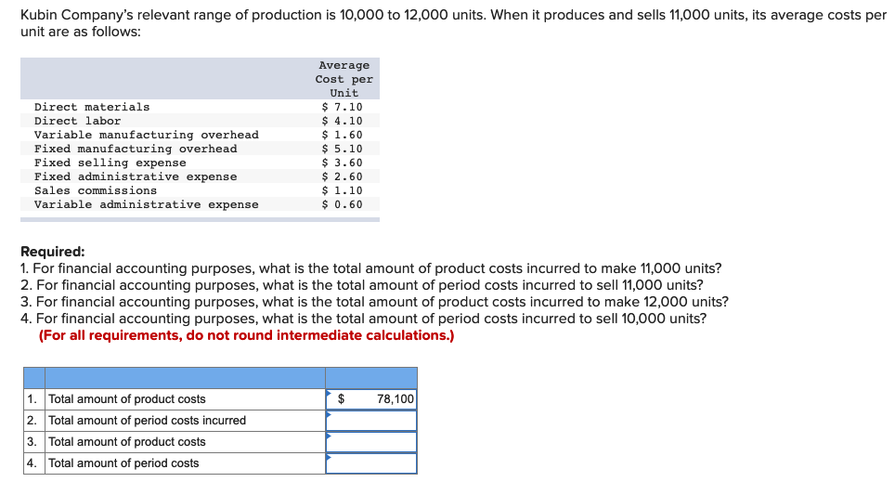Click the 'Required:' heading

(53, 252)
